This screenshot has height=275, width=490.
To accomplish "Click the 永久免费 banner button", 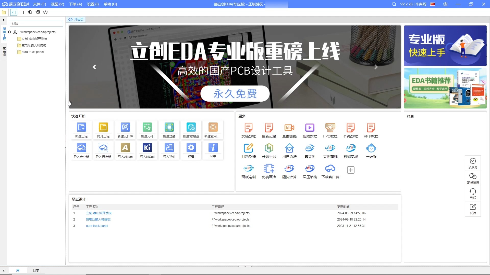I will (235, 93).
